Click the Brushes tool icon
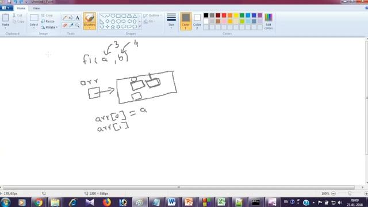 [90, 18]
